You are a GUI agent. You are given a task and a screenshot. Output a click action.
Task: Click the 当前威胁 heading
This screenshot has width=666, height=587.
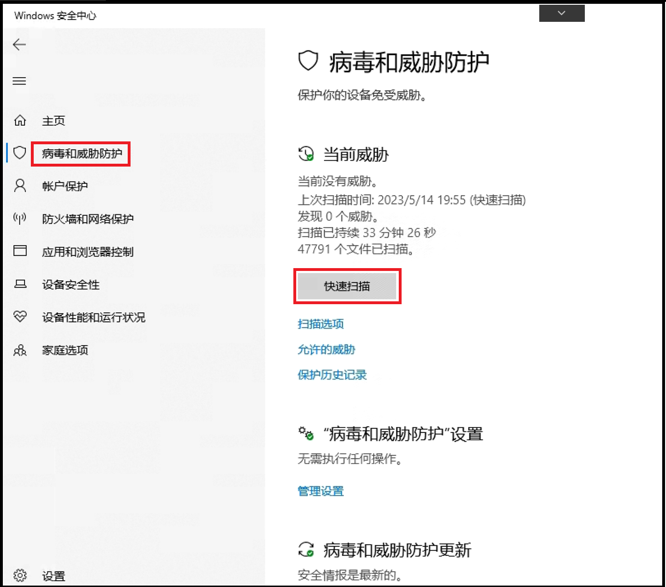pos(356,154)
